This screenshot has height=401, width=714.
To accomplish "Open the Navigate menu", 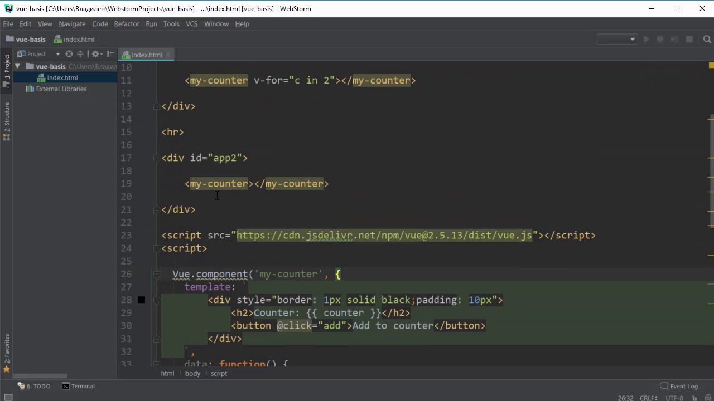I will tap(72, 24).
